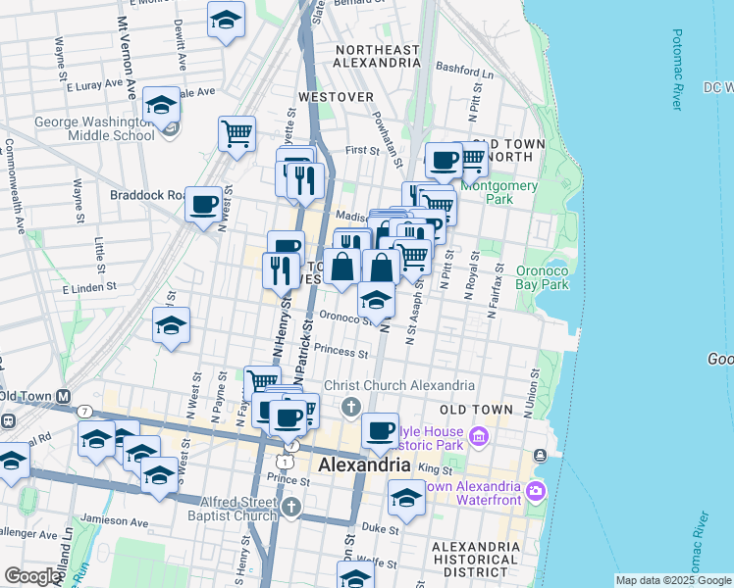Viewport: 734px width, 588px height.
Task: Click the restaurant marker above N Henry St
Action: [282, 273]
